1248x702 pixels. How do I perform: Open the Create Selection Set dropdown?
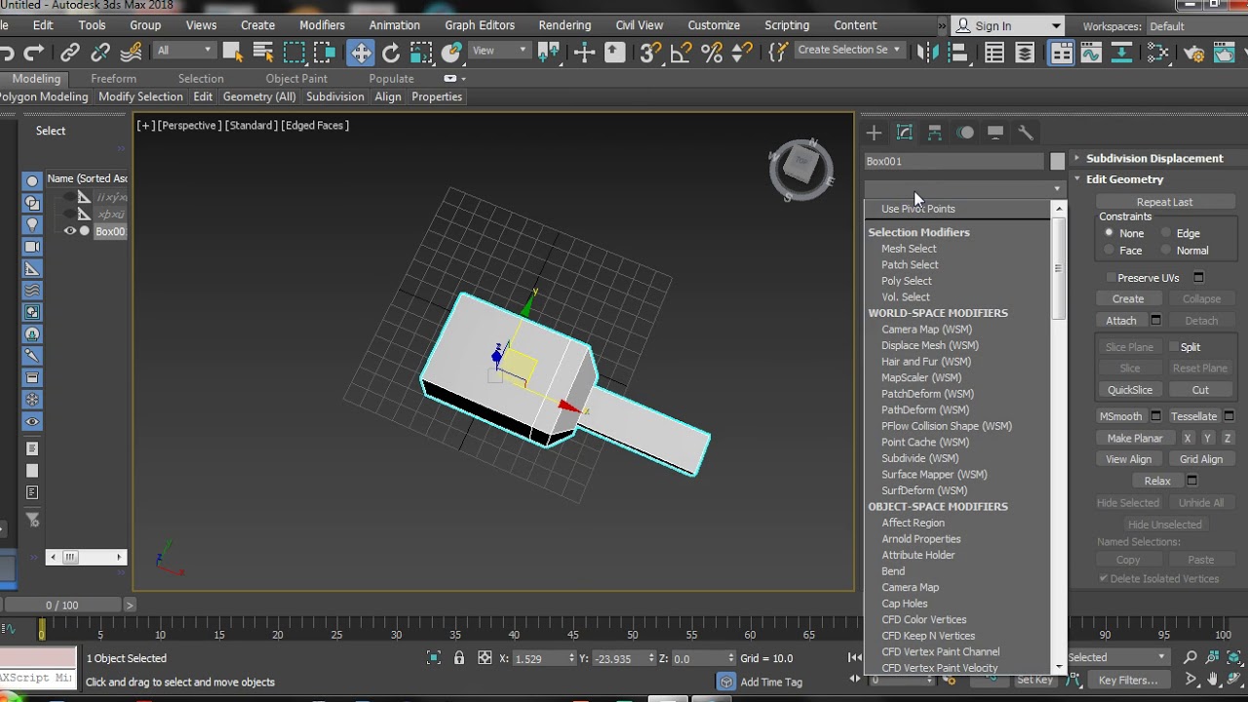point(849,51)
